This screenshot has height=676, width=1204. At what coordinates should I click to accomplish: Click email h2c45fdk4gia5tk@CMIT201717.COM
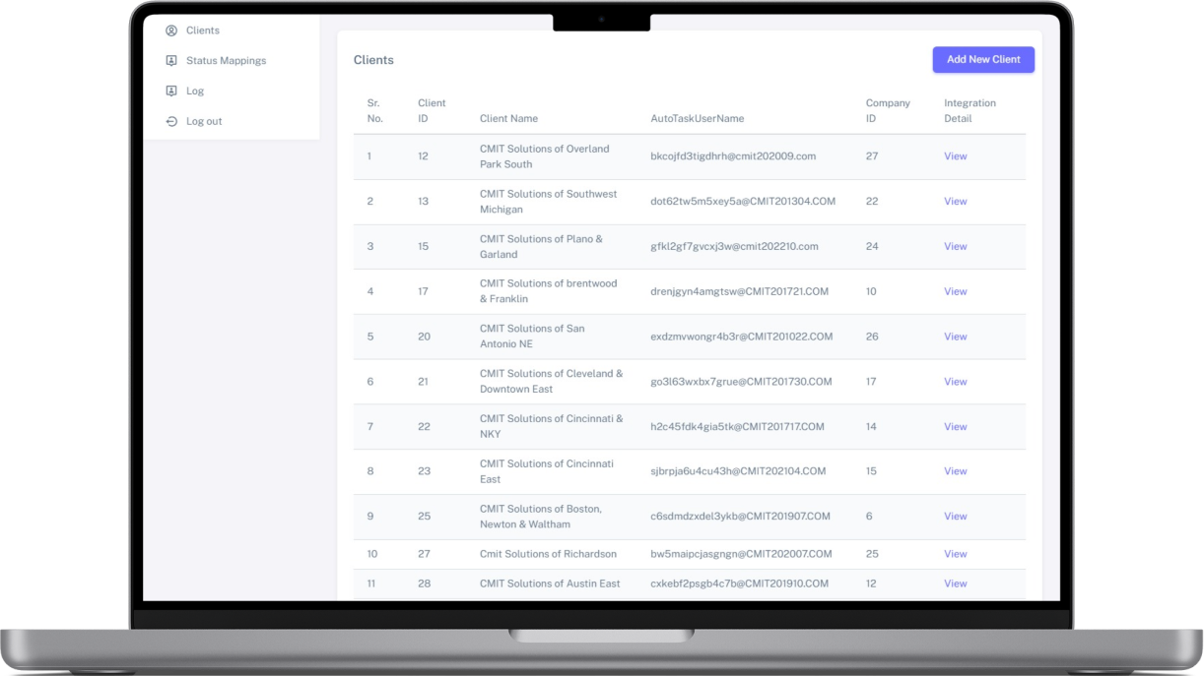coord(738,427)
